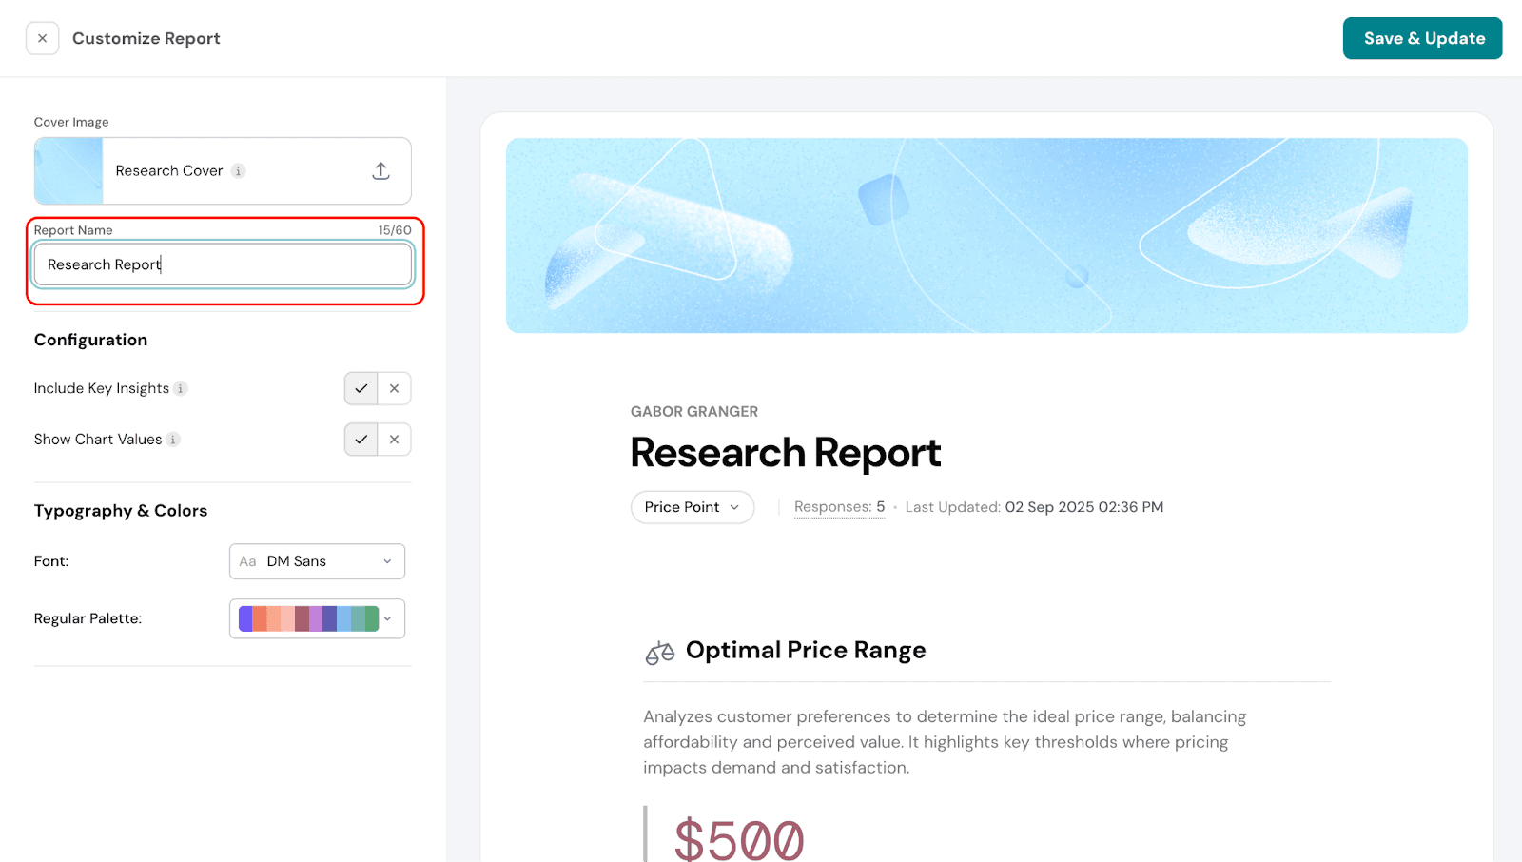This screenshot has width=1522, height=862.
Task: Click info icon beside Include Key Insights
Action: (x=181, y=388)
